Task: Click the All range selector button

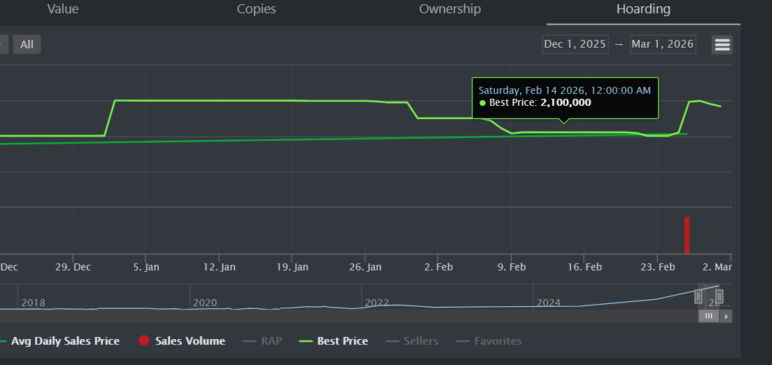Action: [x=27, y=45]
